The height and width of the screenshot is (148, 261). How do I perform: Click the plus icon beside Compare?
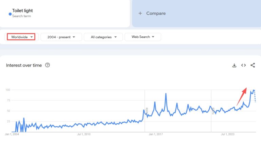point(140,14)
